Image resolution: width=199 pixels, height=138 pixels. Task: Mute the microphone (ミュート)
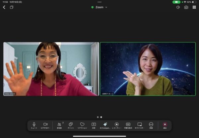tap(34, 124)
